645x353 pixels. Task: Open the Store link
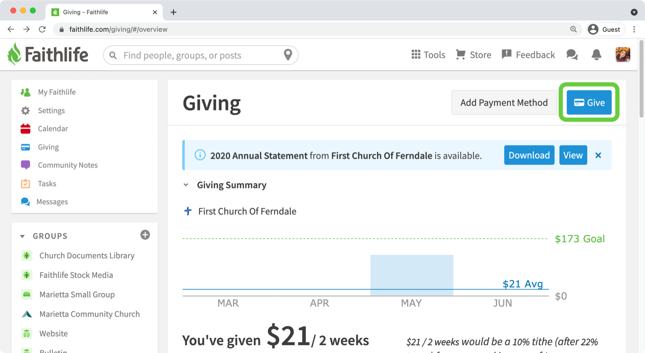[x=480, y=55]
